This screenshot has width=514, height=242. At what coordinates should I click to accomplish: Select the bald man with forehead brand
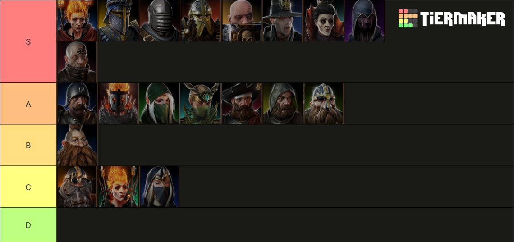[x=78, y=62]
